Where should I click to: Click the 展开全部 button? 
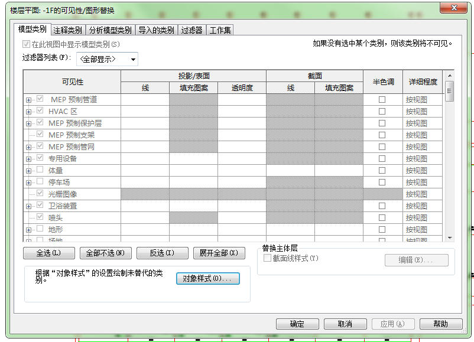219,253
